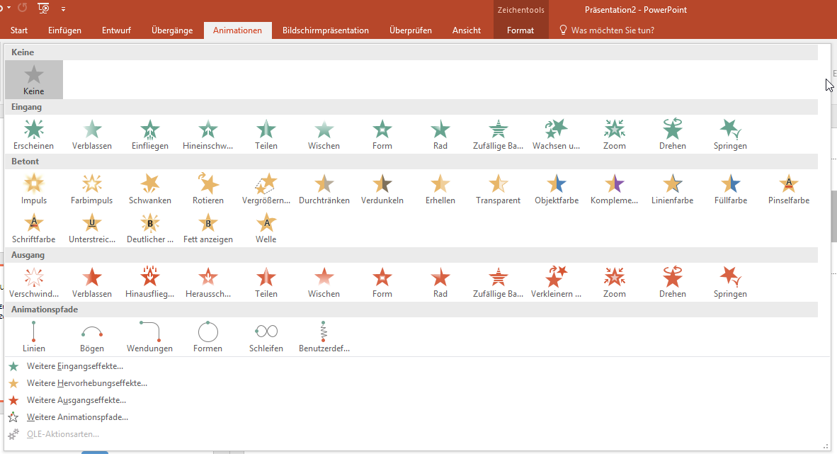Click Weitere Animationspfade option
This screenshot has height=454, width=837.
(x=77, y=417)
